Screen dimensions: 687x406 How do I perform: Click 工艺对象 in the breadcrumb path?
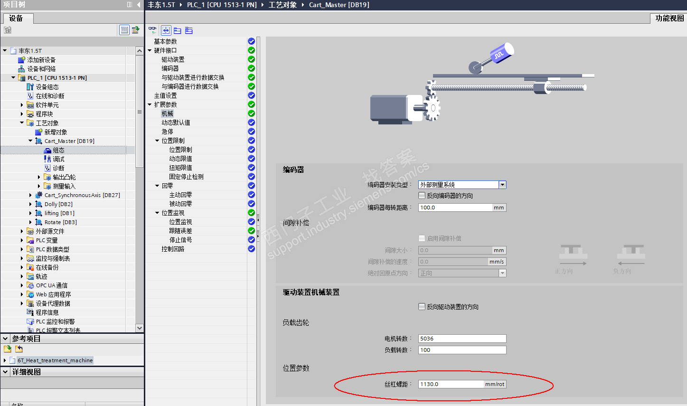click(x=282, y=5)
